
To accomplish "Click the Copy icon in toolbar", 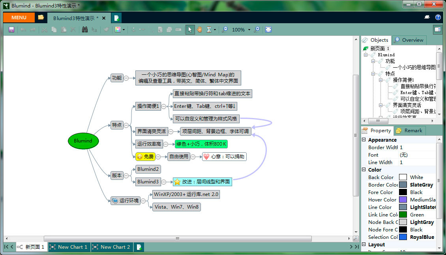I will coord(54,30).
